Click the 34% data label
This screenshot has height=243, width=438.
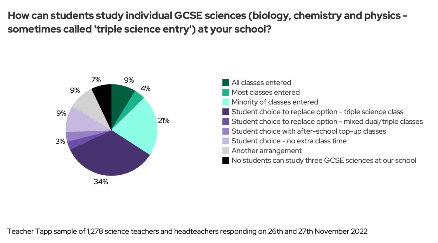[x=101, y=182]
